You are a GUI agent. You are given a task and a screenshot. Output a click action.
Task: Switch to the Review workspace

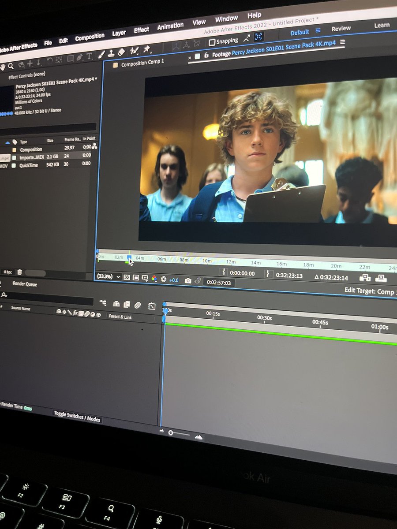[341, 29]
